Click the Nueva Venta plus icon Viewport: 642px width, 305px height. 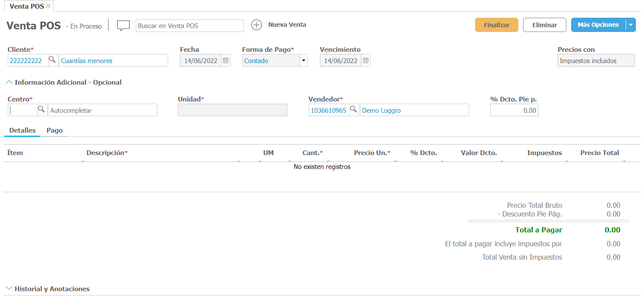pyautogui.click(x=257, y=25)
